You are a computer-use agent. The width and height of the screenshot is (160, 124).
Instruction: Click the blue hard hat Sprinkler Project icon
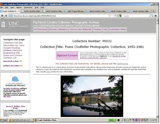point(15,79)
